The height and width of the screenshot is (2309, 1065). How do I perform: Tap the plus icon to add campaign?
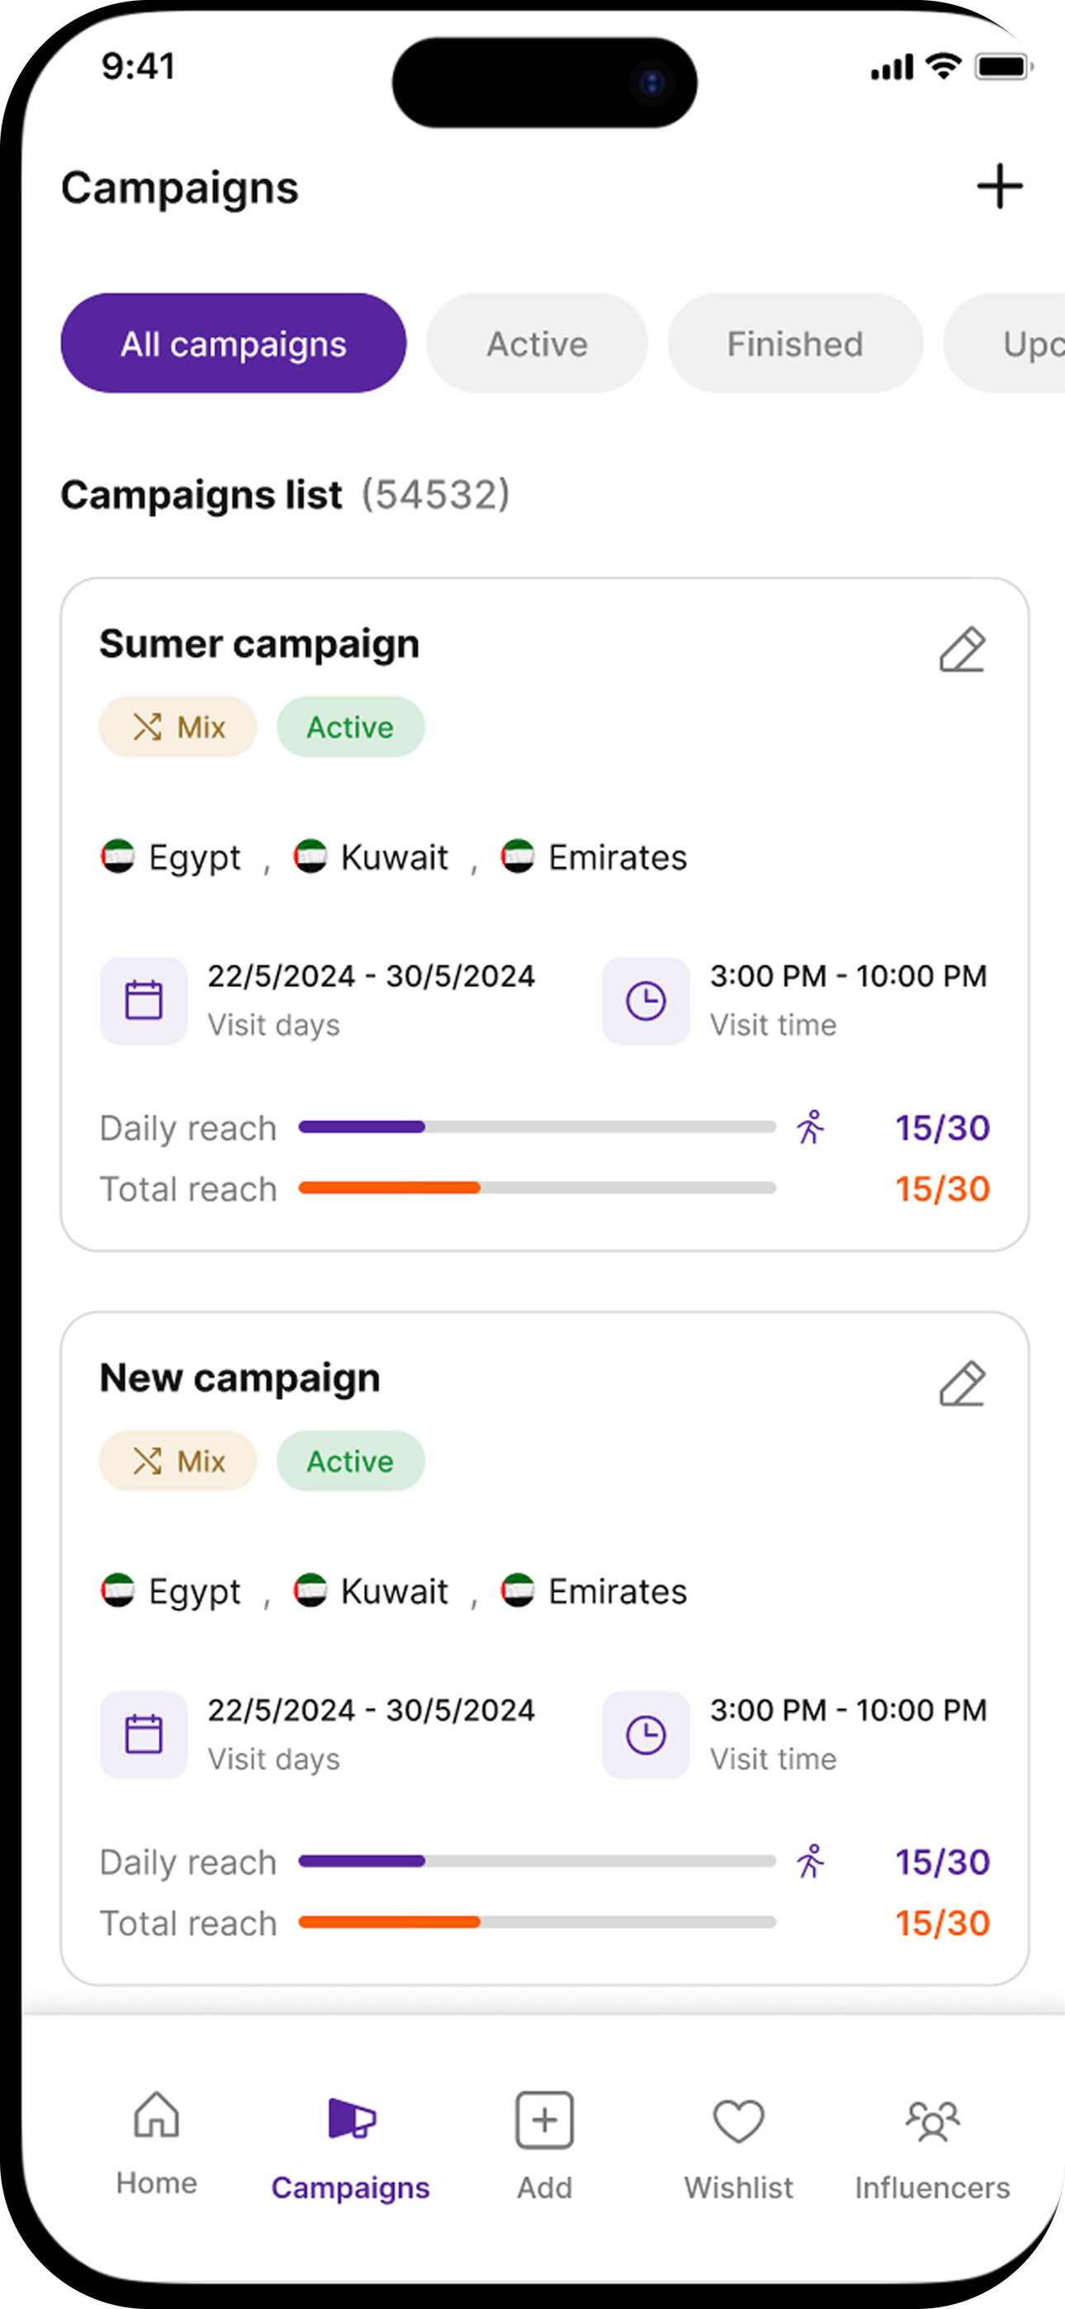point(1000,187)
